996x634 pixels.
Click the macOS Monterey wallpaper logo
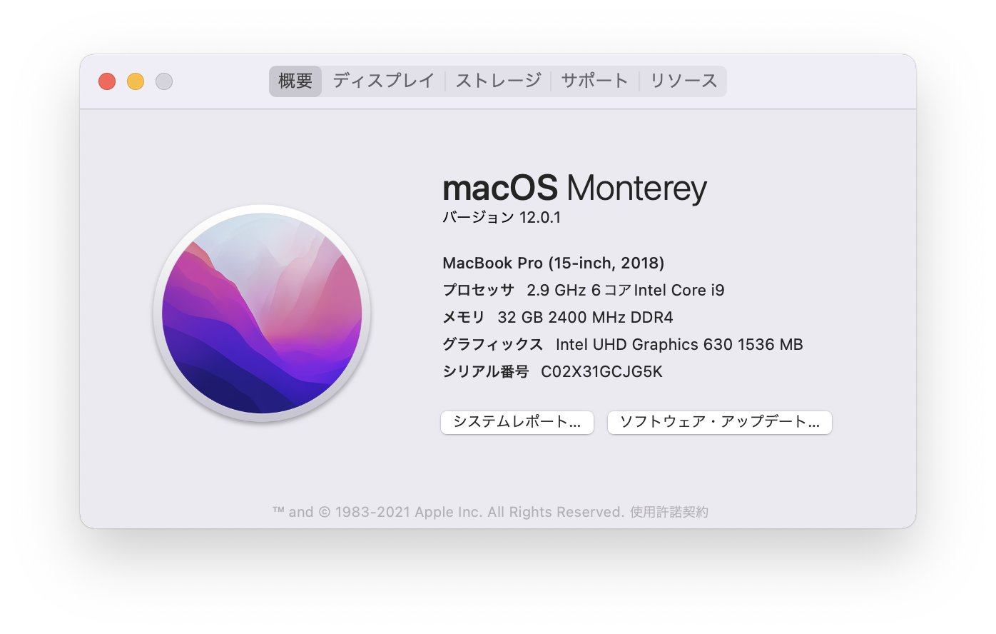pyautogui.click(x=262, y=313)
